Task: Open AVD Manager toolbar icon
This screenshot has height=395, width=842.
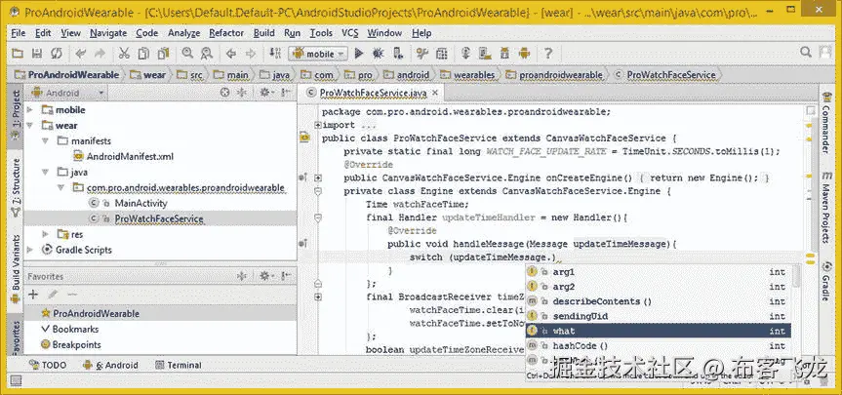Action: pos(485,53)
